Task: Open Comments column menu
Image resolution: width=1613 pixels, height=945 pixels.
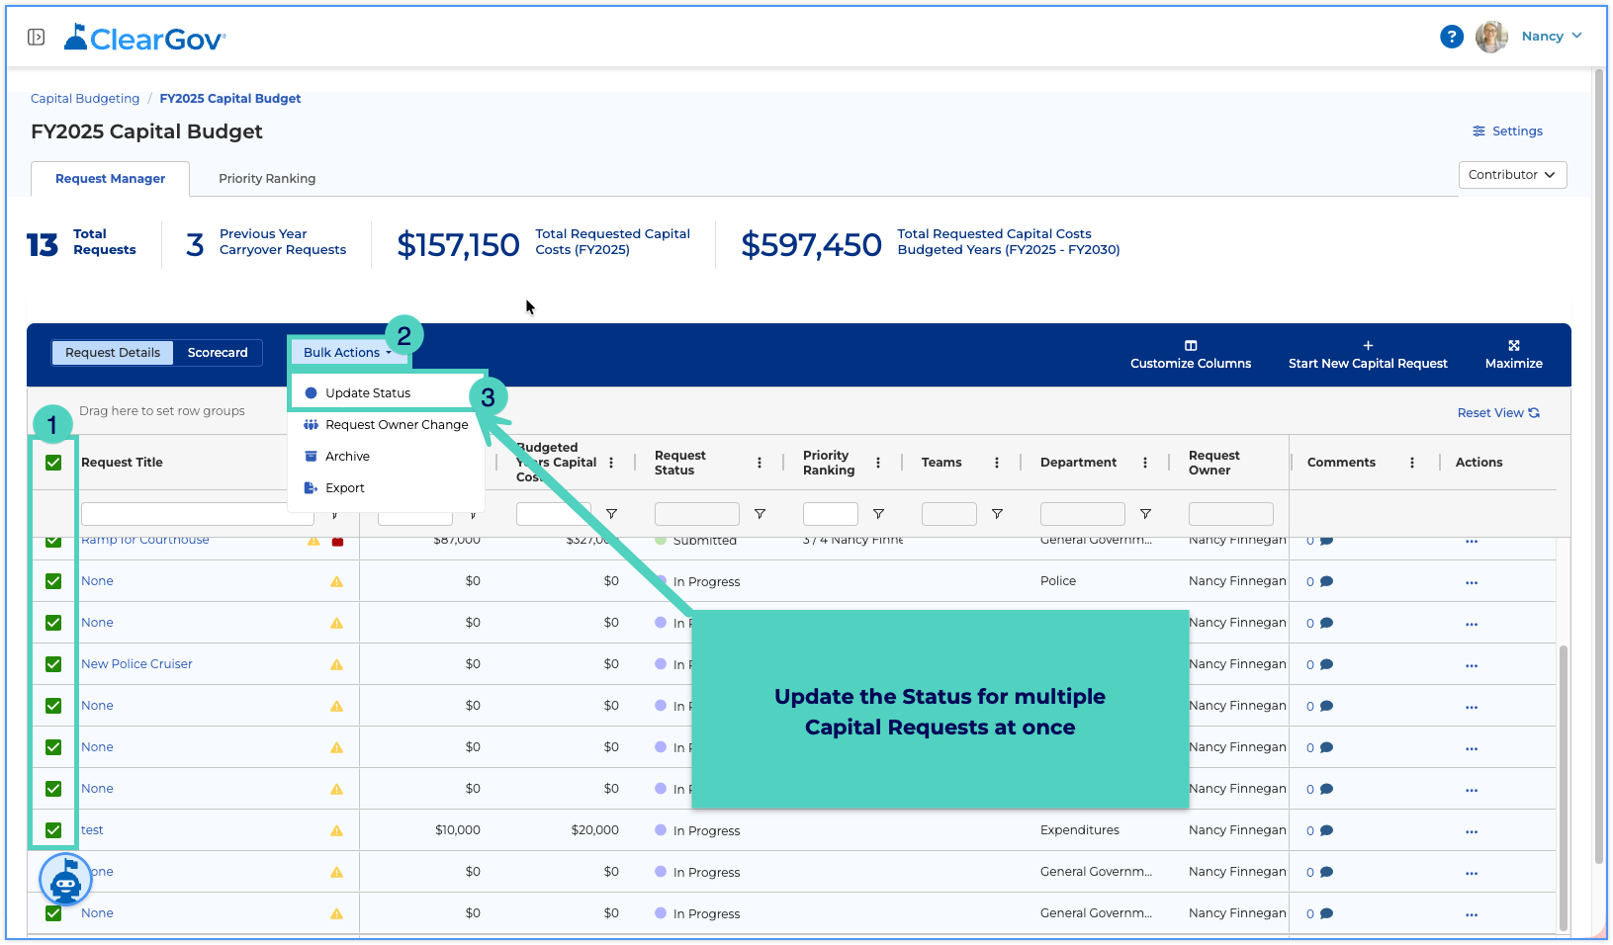Action: click(x=1411, y=463)
